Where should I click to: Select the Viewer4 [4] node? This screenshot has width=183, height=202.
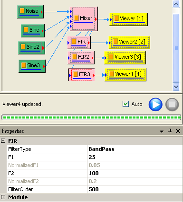tap(125, 75)
